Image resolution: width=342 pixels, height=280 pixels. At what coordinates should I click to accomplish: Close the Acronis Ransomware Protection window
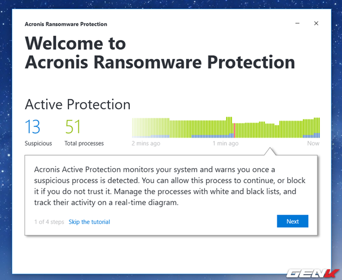(x=316, y=23)
